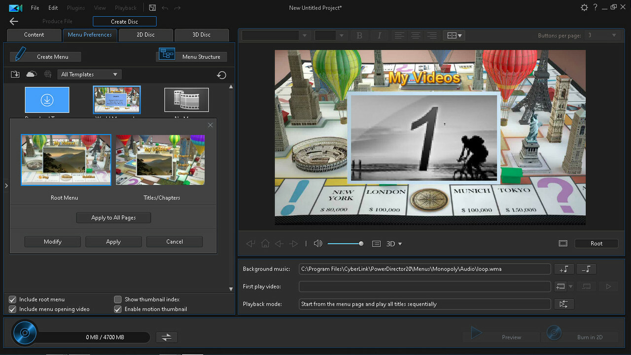Open the File menu

tap(35, 8)
